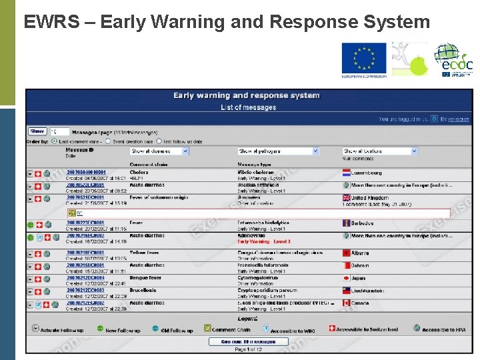This screenshot has width=480, height=360.
Task: Click the Switzerland icon in the Bahrain row
Action: click(37, 267)
